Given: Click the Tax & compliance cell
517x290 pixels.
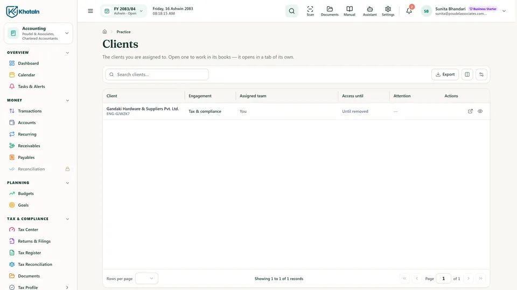Looking at the screenshot, I should (205, 112).
